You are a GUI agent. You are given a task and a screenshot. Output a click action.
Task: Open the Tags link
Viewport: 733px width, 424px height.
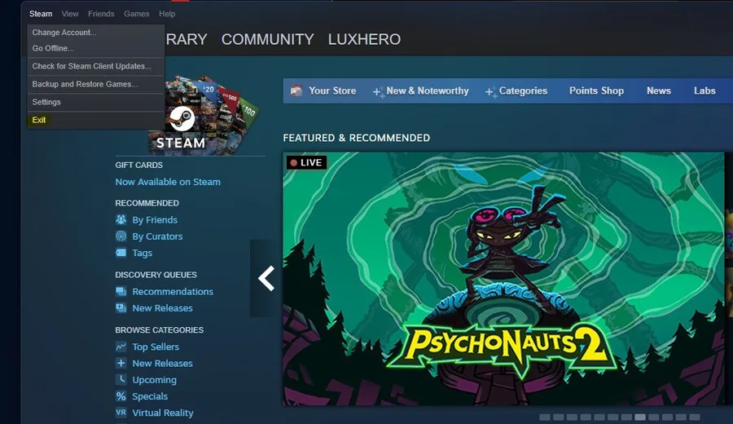142,253
